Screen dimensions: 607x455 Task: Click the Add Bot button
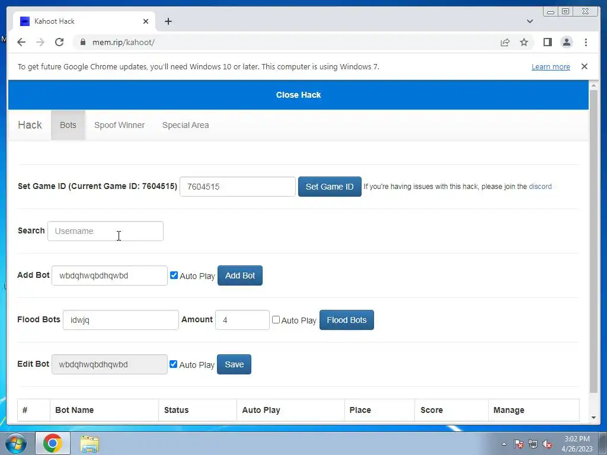click(x=240, y=275)
